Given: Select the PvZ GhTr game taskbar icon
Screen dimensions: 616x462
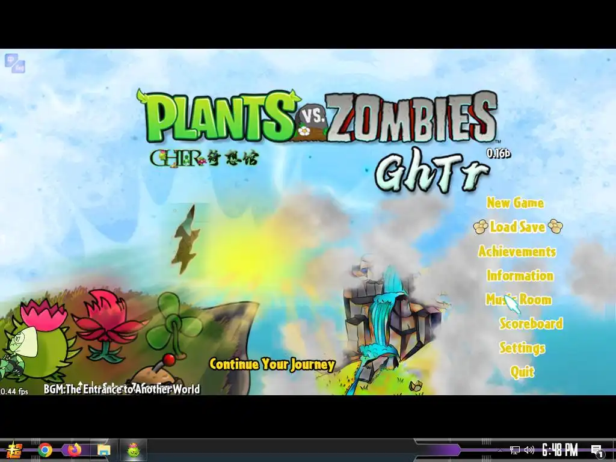Looking at the screenshot, I should 134,450.
